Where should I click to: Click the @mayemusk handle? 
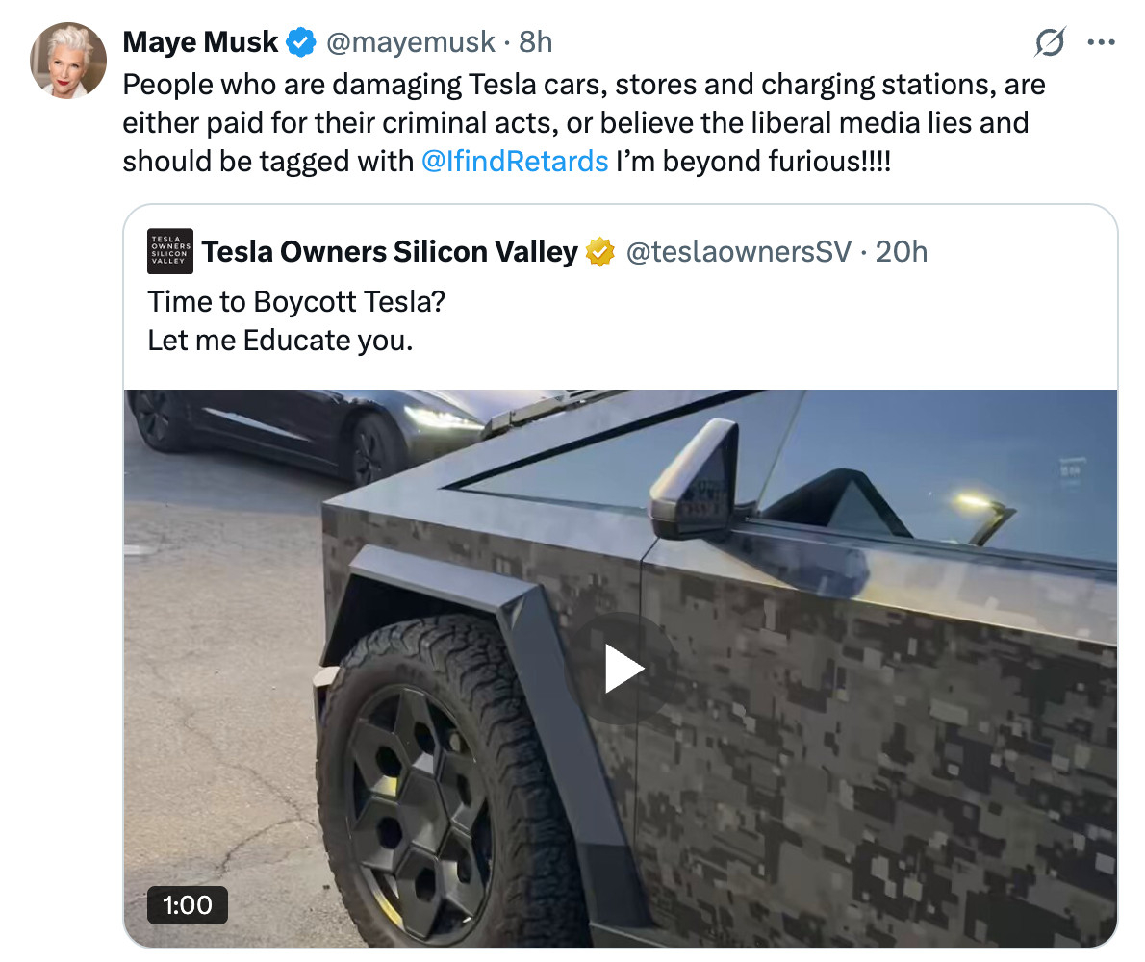[411, 42]
